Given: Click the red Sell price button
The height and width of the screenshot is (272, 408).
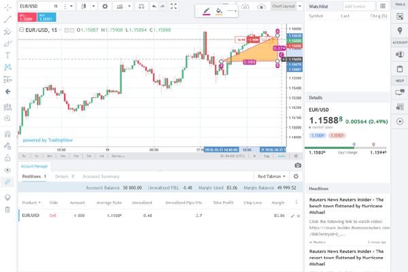Looking at the screenshot, I should click(27, 18).
